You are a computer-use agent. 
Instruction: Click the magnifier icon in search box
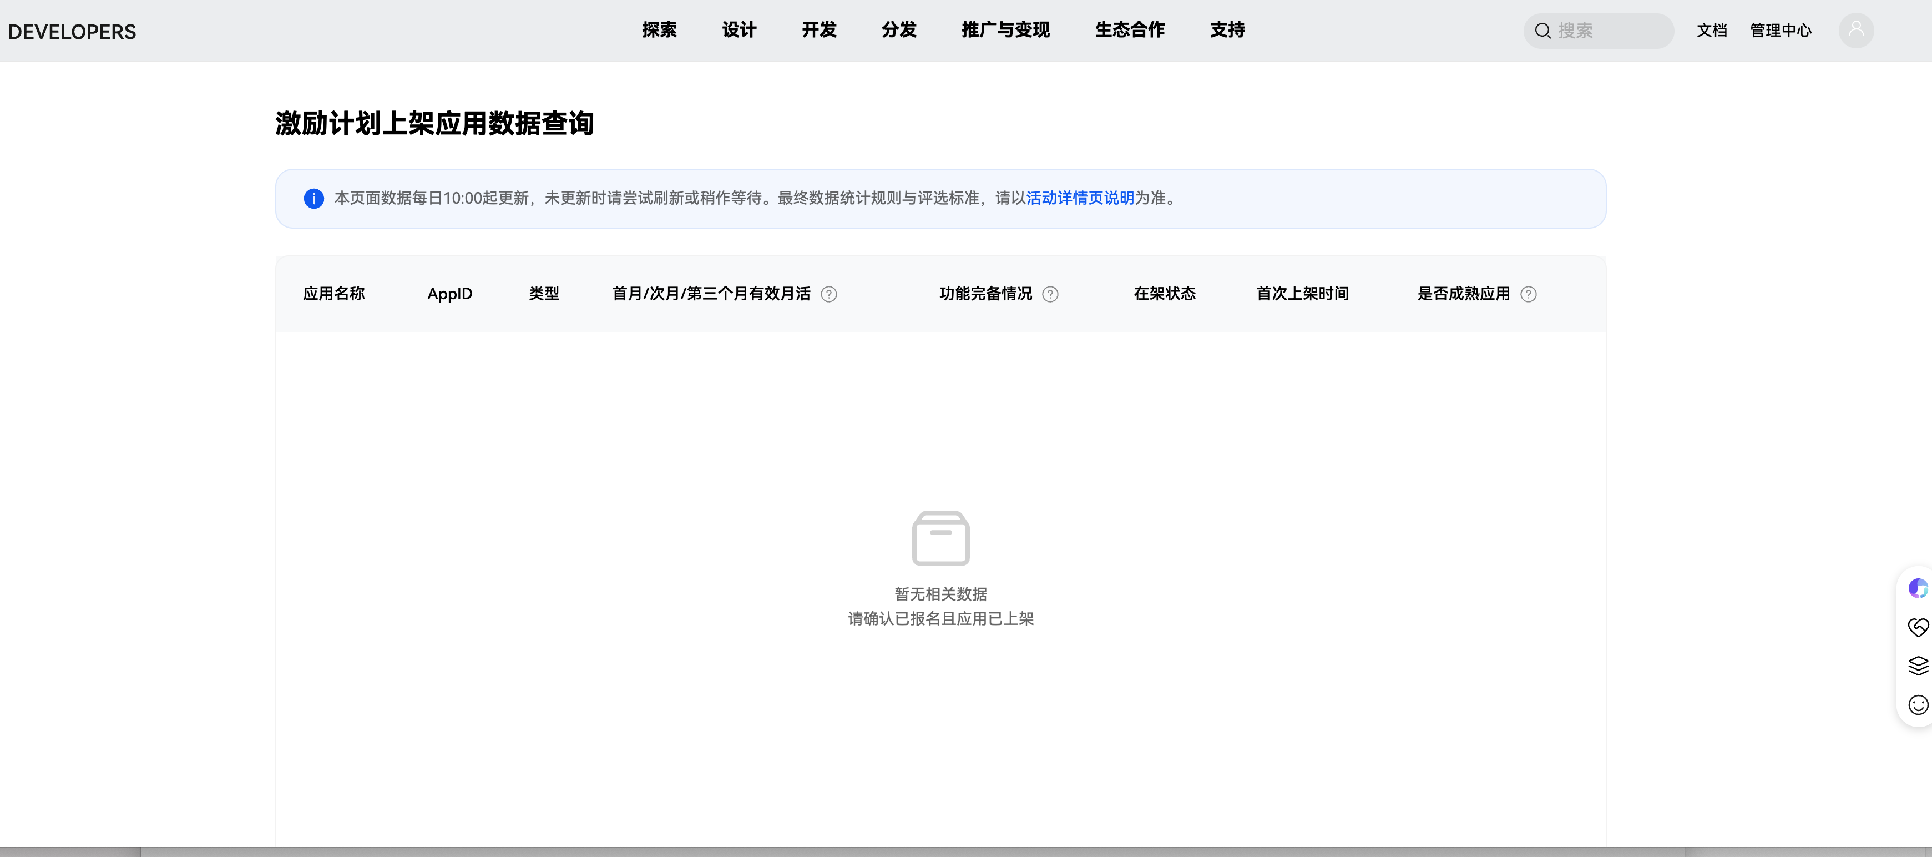click(1542, 31)
